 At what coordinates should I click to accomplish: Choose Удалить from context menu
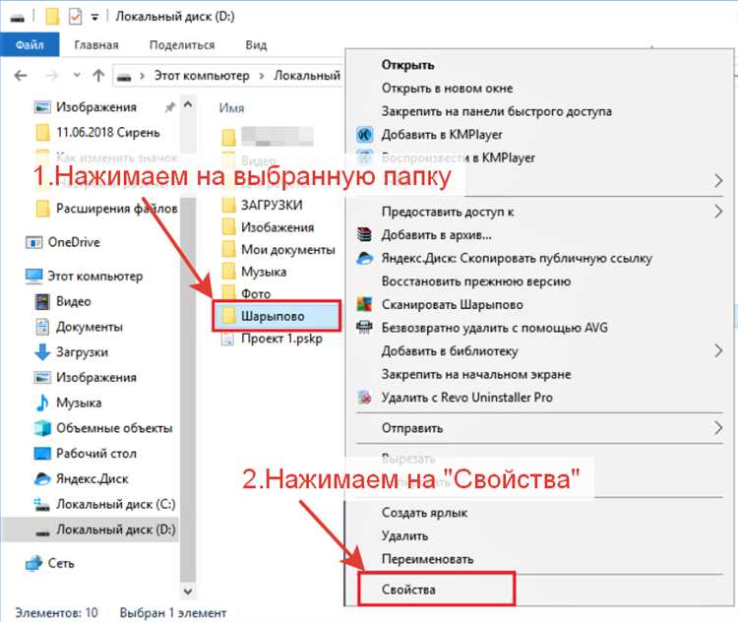click(x=540, y=535)
